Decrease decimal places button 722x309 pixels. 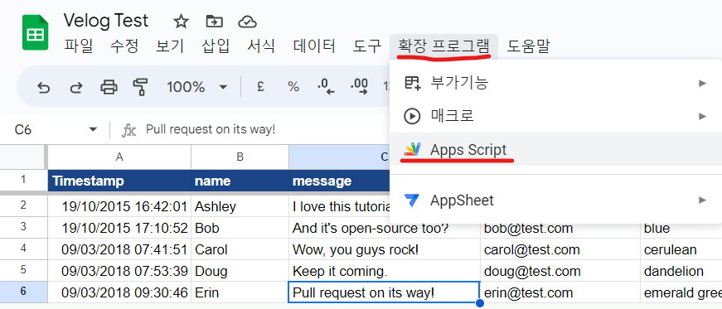point(326,87)
